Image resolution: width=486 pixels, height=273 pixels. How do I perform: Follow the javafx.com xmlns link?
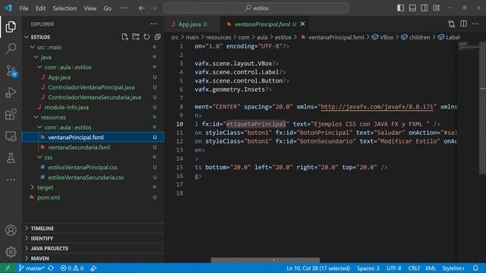377,107
